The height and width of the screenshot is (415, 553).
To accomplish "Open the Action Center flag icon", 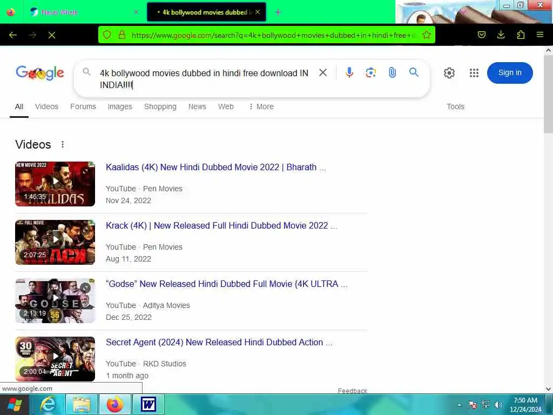I will click(473, 405).
